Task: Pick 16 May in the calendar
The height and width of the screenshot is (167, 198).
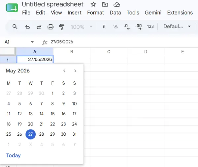Action: [x=63, y=114]
